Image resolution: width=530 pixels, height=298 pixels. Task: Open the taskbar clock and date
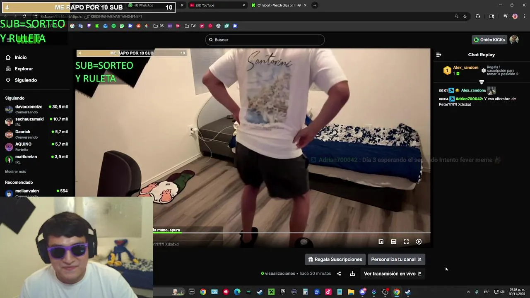coord(517,292)
